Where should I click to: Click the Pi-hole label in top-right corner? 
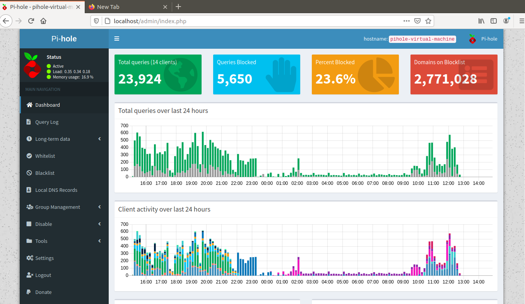(x=489, y=39)
